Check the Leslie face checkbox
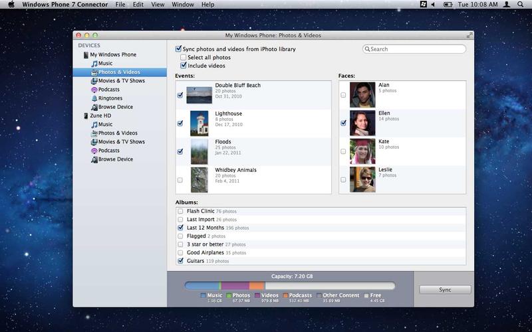532x332 pixels. point(343,179)
